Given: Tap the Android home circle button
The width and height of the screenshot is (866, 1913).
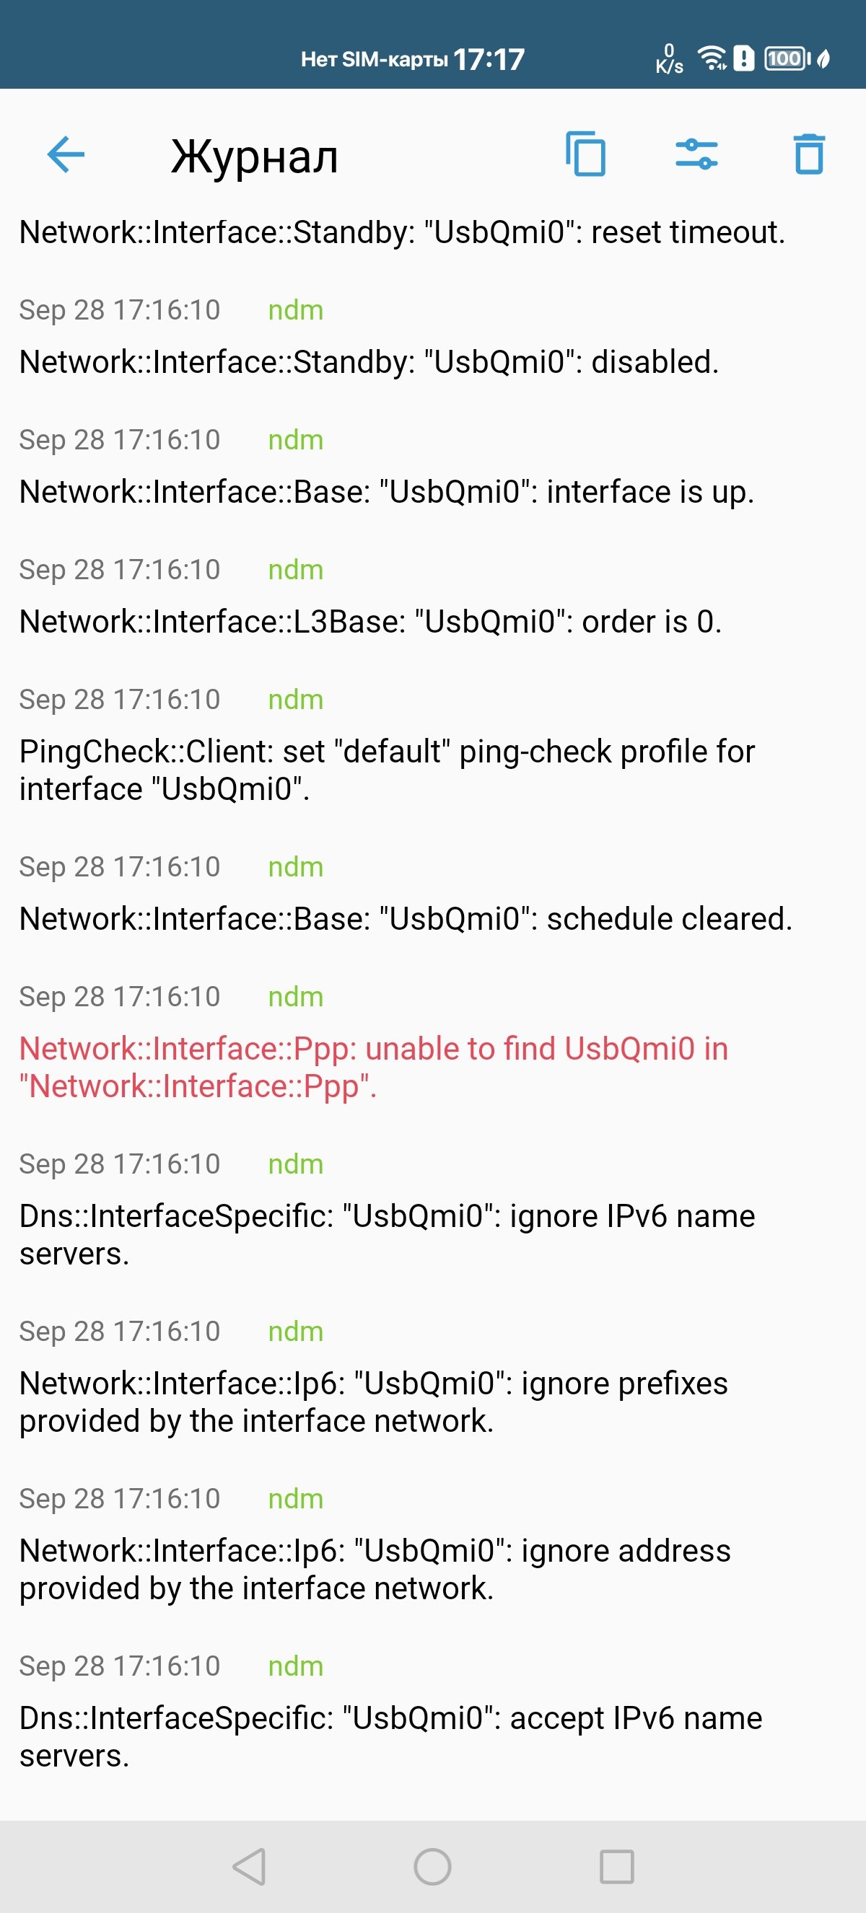Looking at the screenshot, I should [432, 1866].
